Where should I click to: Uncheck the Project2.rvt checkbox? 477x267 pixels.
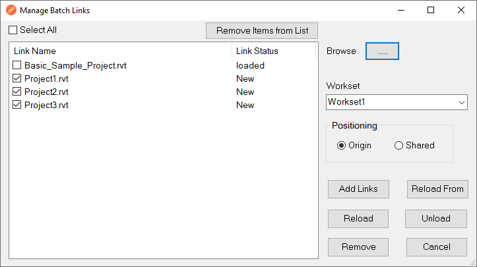[x=17, y=92]
